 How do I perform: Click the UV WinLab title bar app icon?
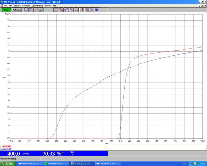tap(2, 2)
